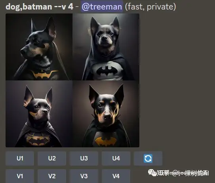Upscale the second image with U2

(52, 158)
